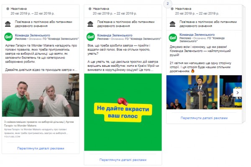Click the Go! avatar in first ad
The image size is (251, 167).
[8, 37]
